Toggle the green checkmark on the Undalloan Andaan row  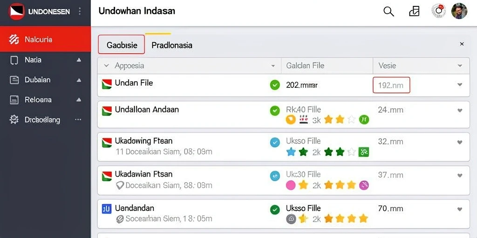tap(275, 111)
